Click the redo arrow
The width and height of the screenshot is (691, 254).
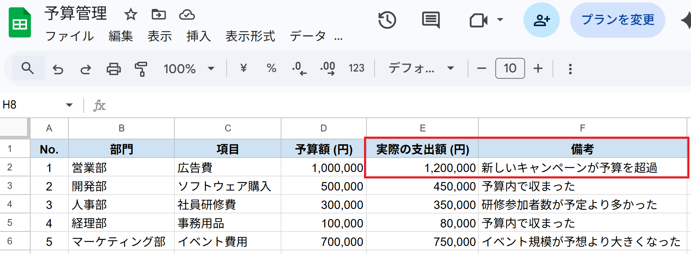tap(85, 69)
